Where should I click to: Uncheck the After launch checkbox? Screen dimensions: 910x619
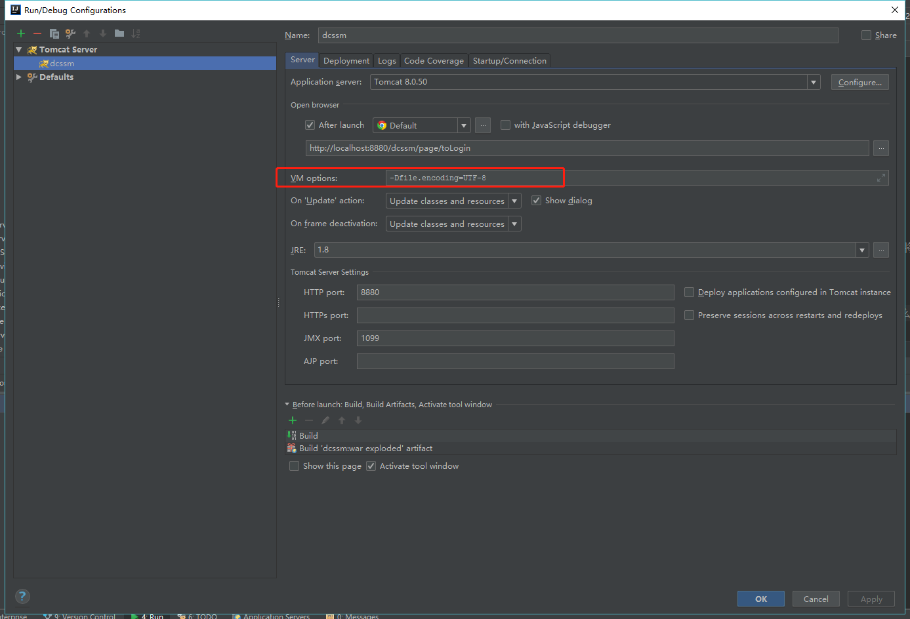310,125
